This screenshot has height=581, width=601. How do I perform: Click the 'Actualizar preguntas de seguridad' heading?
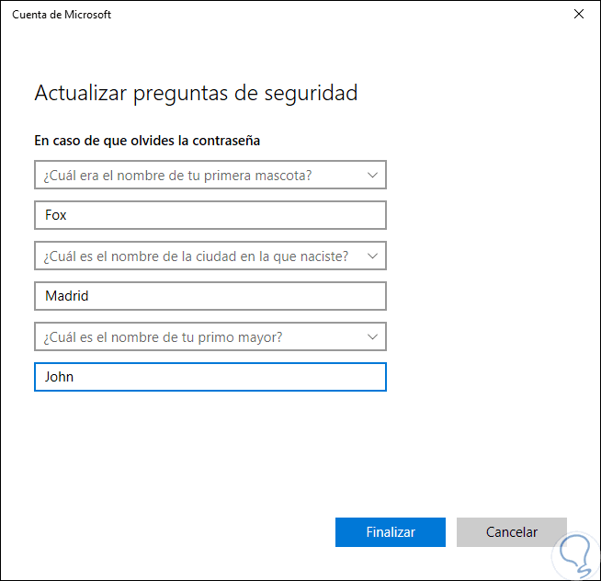tap(196, 93)
